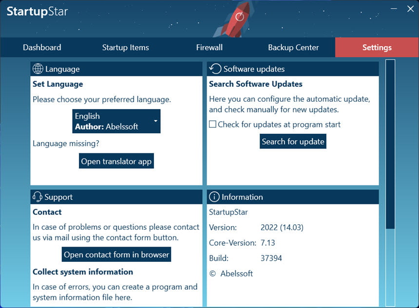Switch to the Dashboard tab
Screen dimensions: 419x308
[42, 48]
